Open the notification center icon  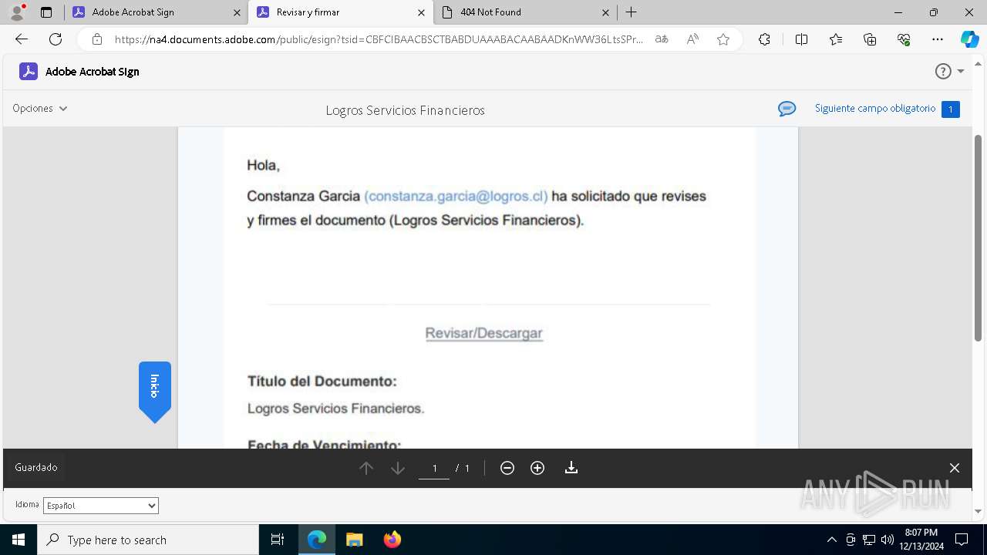(x=962, y=540)
